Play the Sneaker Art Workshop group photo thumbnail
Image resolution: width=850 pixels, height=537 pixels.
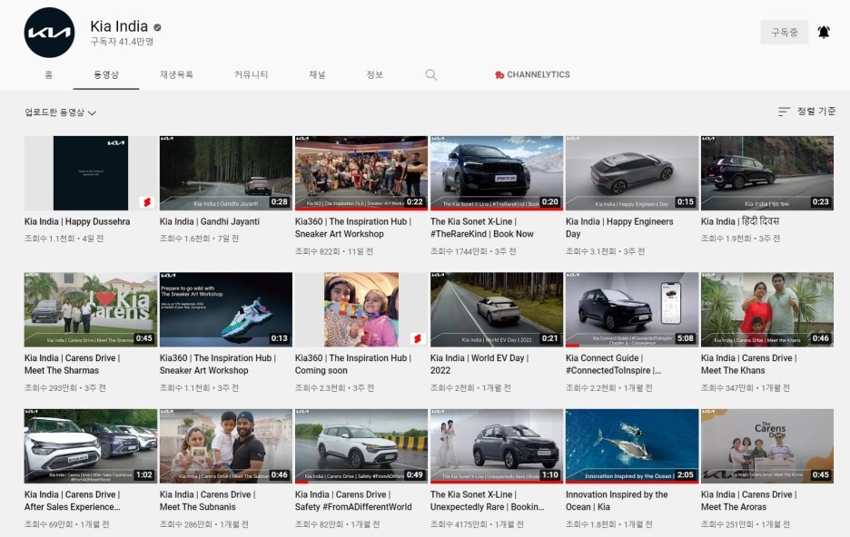pos(361,173)
